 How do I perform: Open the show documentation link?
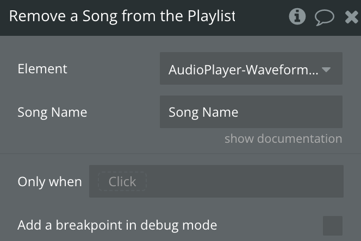(283, 138)
